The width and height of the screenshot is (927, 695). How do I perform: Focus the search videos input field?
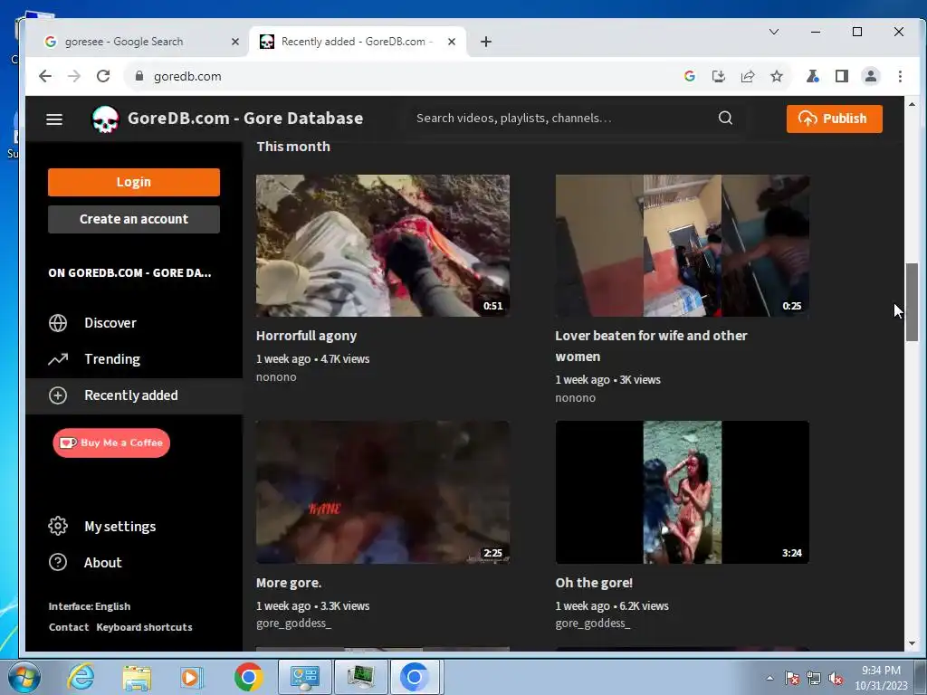click(561, 119)
